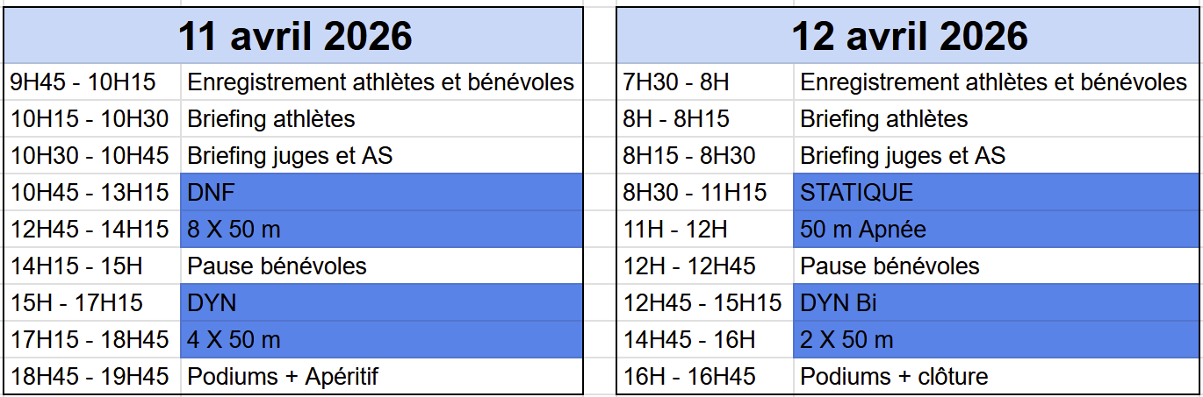Select the "4 X 50 m" cell
Viewport: 1203px width, 397px height.
(381, 339)
